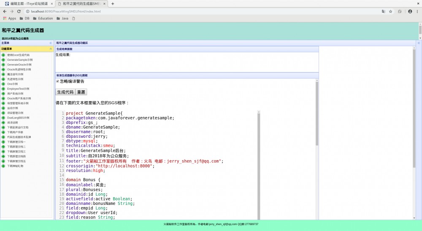Toggle the 忽略编译警告 checkbox
The image size is (422, 231).
point(57,81)
